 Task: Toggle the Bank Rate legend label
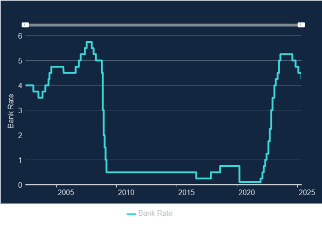(x=155, y=213)
